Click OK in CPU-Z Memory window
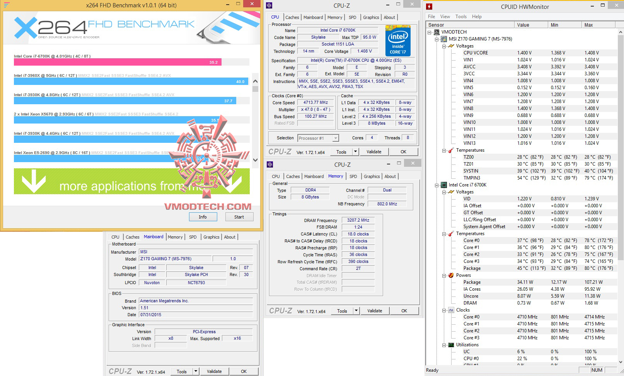Image resolution: width=624 pixels, height=376 pixels. tap(404, 311)
